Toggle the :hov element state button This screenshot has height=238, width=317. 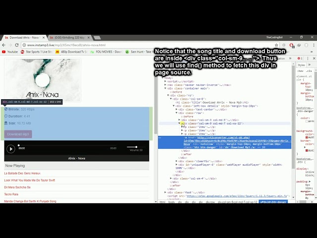click(300, 71)
